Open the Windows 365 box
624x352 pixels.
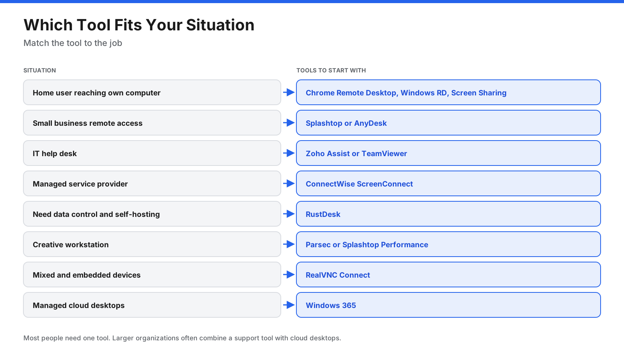click(x=448, y=305)
